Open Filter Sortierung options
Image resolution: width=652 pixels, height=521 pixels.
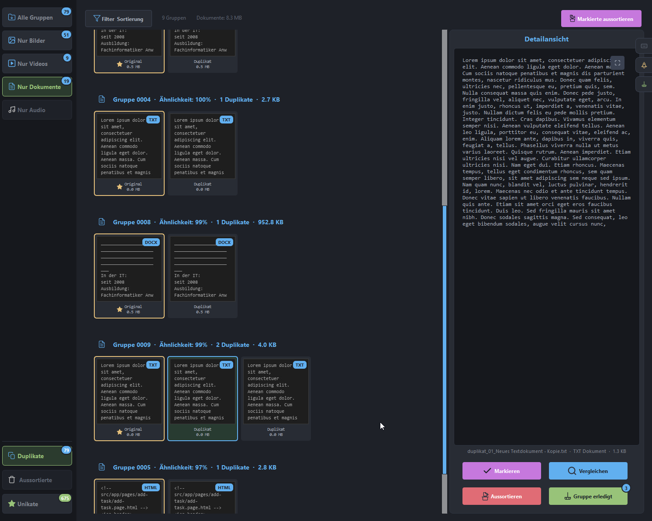[x=118, y=19]
